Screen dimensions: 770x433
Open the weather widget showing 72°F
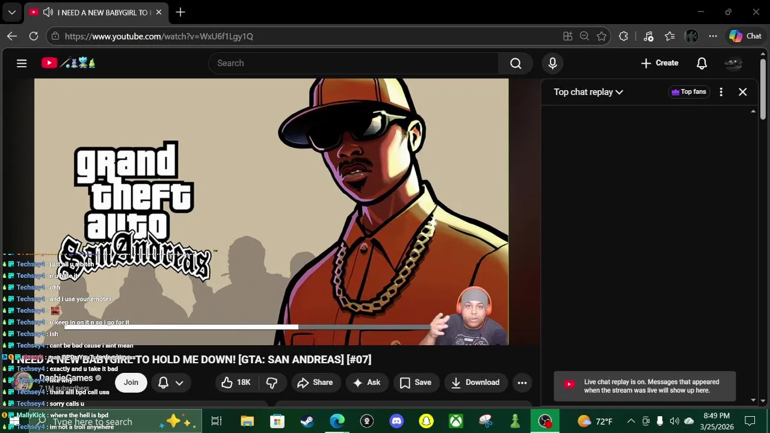pos(595,421)
